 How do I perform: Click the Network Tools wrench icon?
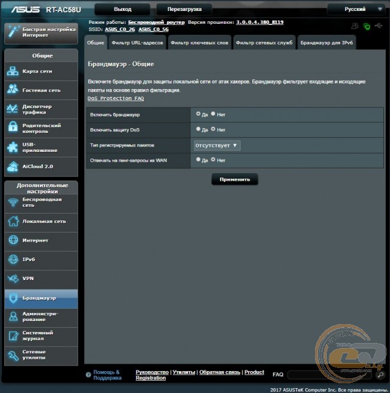[x=13, y=355]
